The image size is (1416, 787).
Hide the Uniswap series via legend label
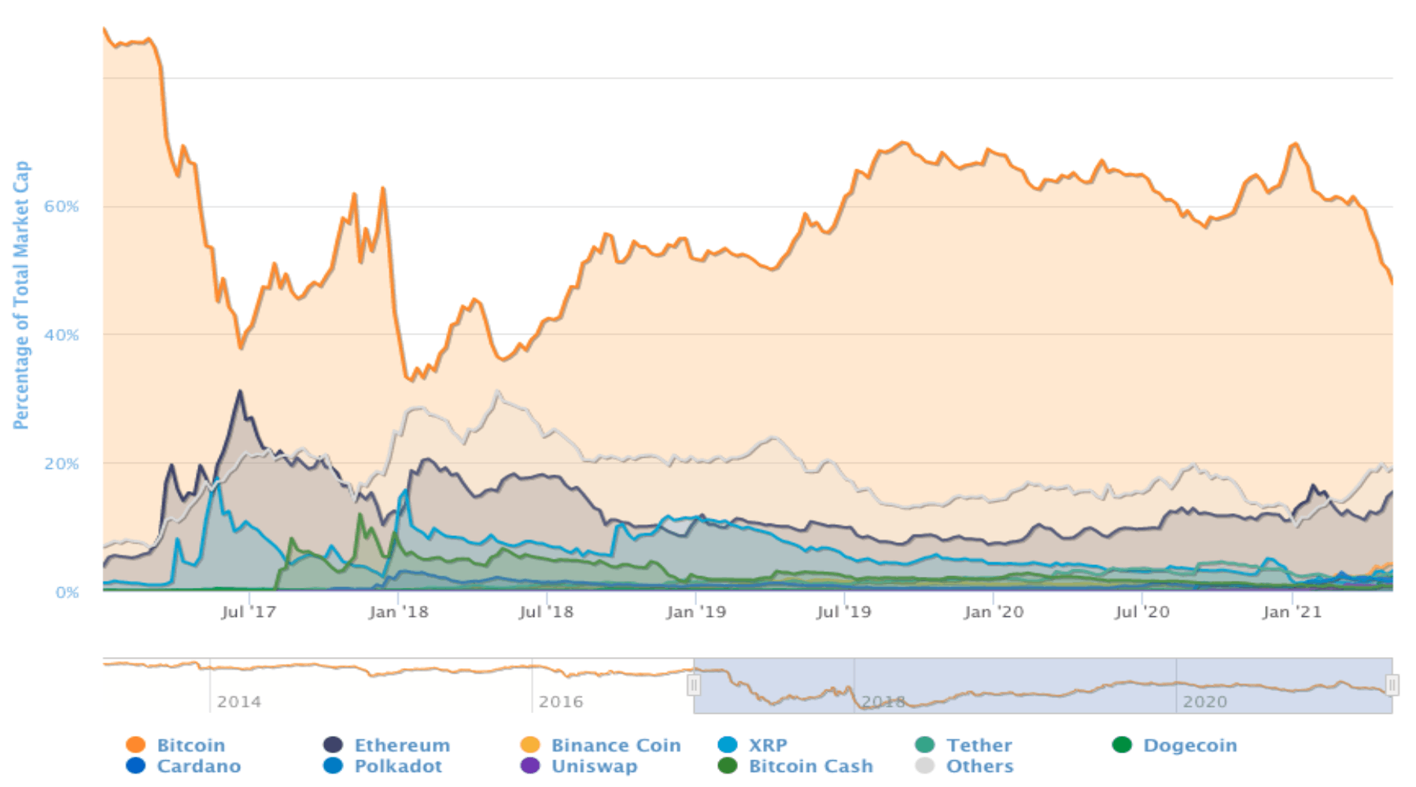point(594,766)
